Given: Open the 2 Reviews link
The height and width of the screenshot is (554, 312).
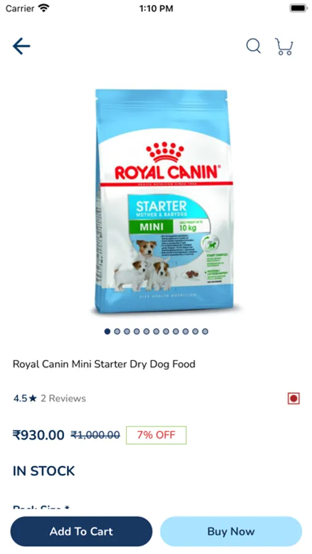Looking at the screenshot, I should tap(63, 398).
